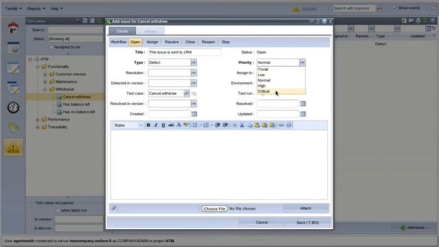The height and width of the screenshot is (247, 439).
Task: Collapse the Priority dropdown arrow
Action: coord(302,62)
